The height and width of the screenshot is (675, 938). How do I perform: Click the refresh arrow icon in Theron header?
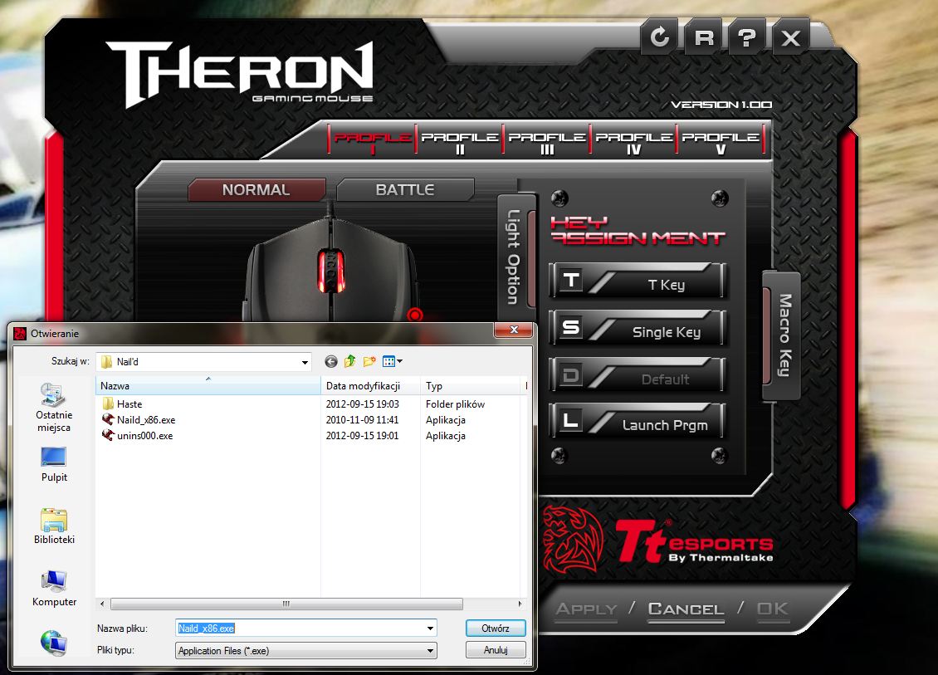point(660,37)
